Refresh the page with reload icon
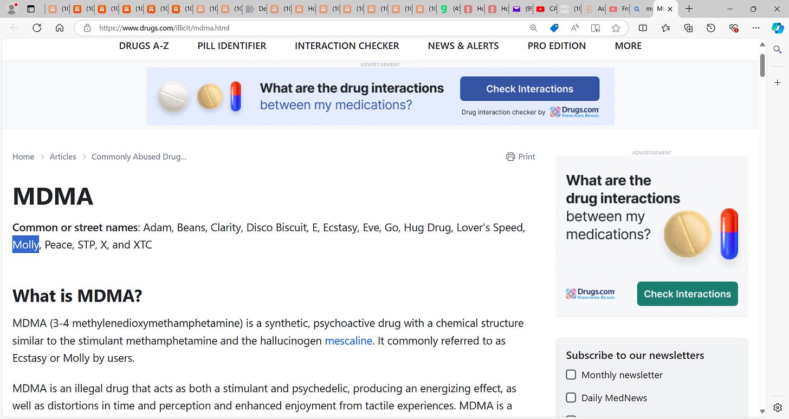 coord(37,28)
